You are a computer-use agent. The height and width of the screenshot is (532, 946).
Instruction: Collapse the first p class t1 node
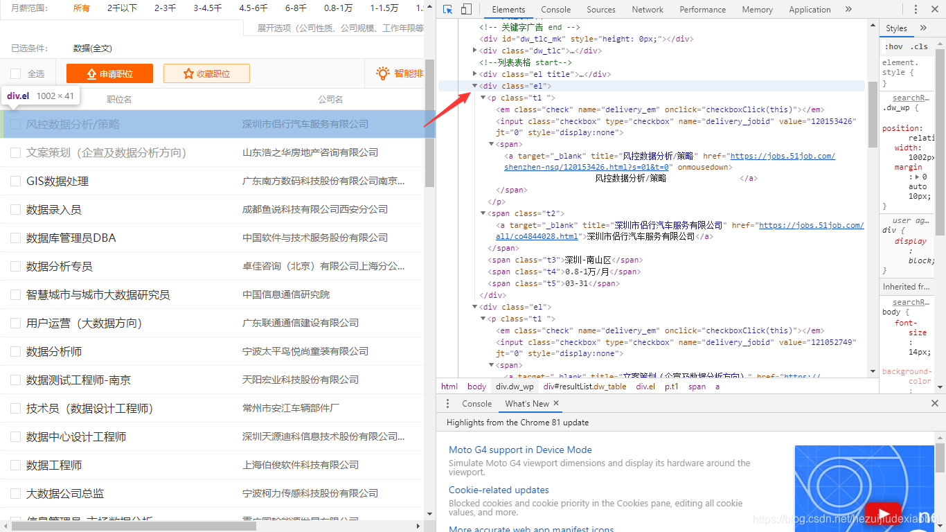click(x=483, y=98)
